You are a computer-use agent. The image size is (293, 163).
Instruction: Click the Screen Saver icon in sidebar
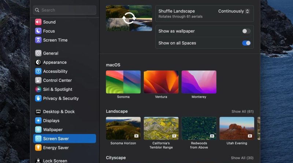click(38, 138)
